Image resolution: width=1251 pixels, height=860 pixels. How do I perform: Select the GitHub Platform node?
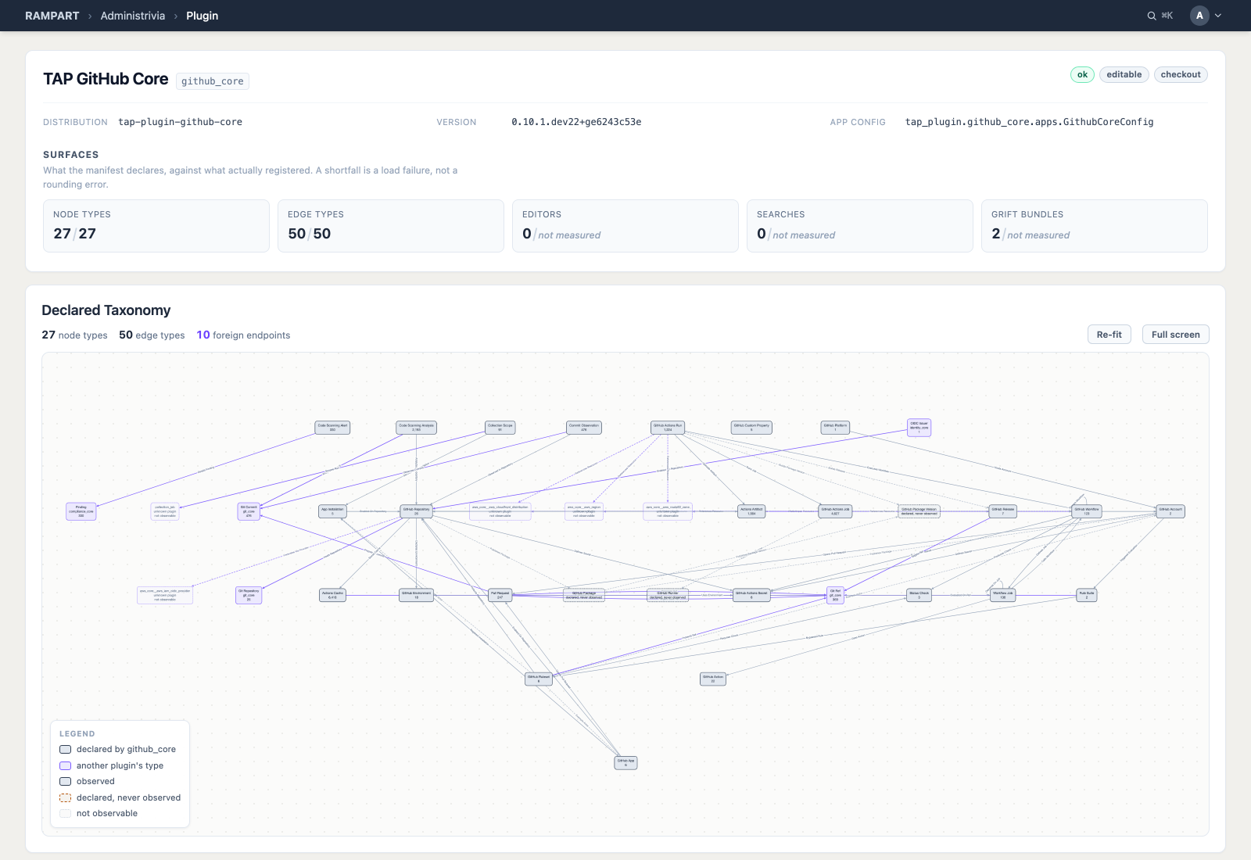tap(835, 428)
